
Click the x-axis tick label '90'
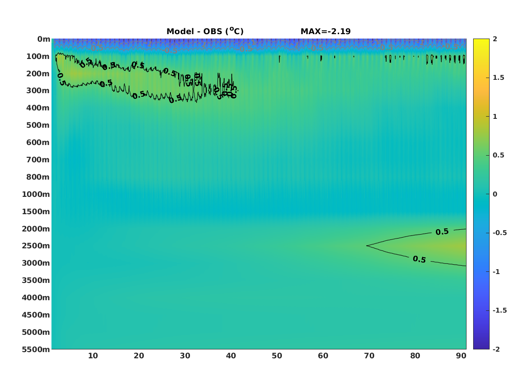pos(461,356)
